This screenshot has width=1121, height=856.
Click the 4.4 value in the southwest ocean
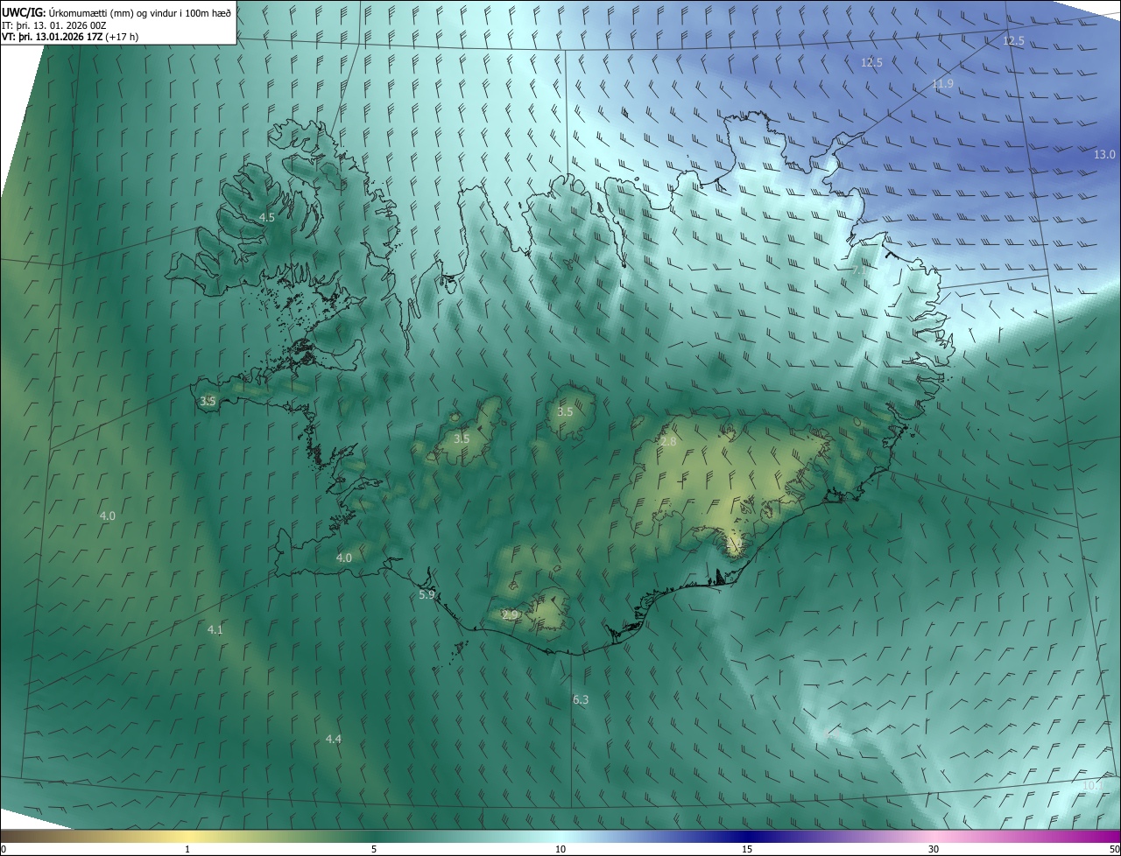click(x=333, y=740)
